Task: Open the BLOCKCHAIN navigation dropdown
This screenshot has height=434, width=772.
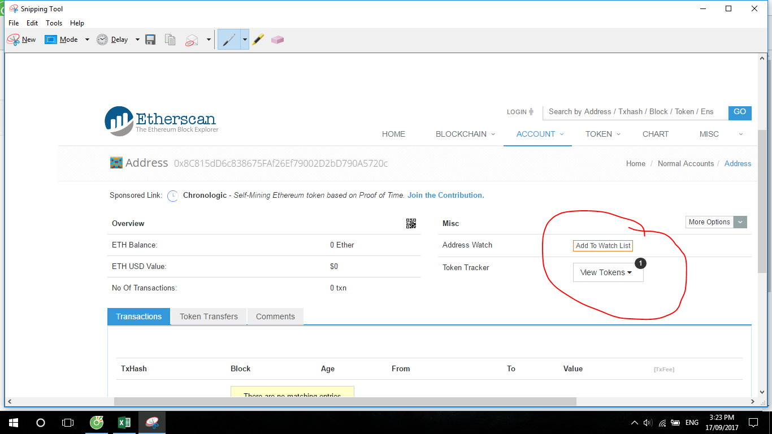Action: [465, 134]
